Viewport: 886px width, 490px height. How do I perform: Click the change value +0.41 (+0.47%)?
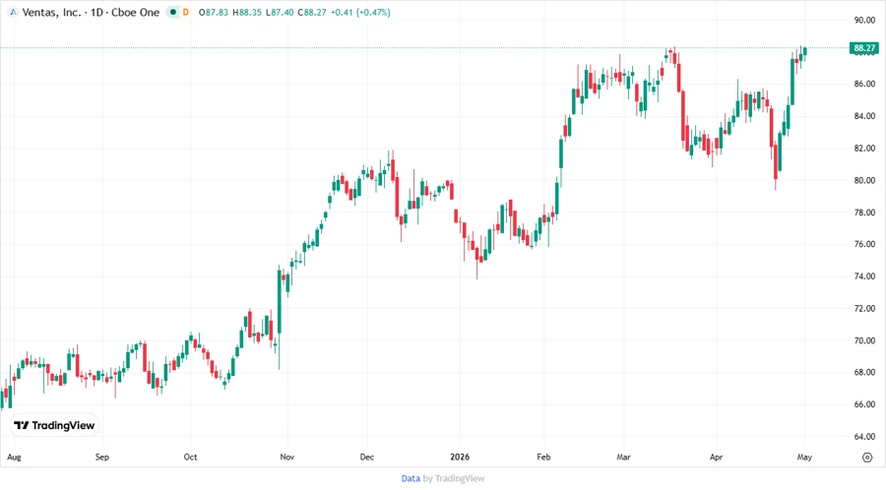point(360,13)
